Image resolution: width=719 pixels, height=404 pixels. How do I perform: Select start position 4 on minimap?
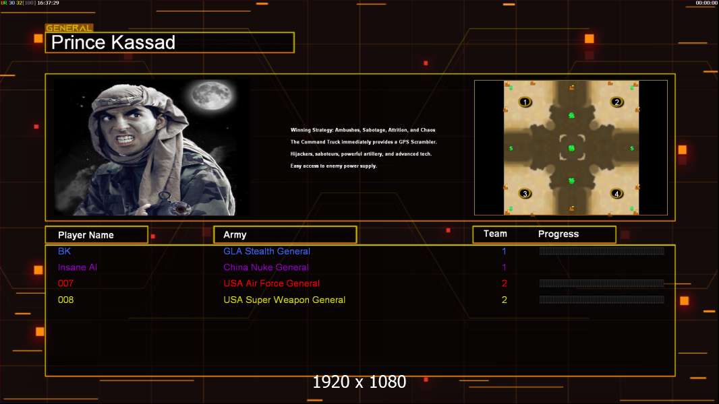(x=616, y=193)
